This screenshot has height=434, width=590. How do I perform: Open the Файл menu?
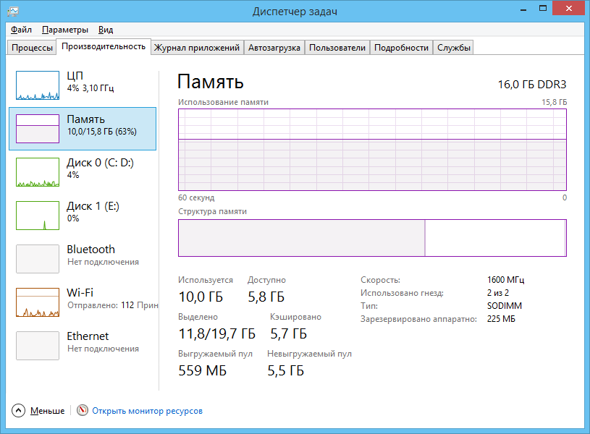coord(21,30)
